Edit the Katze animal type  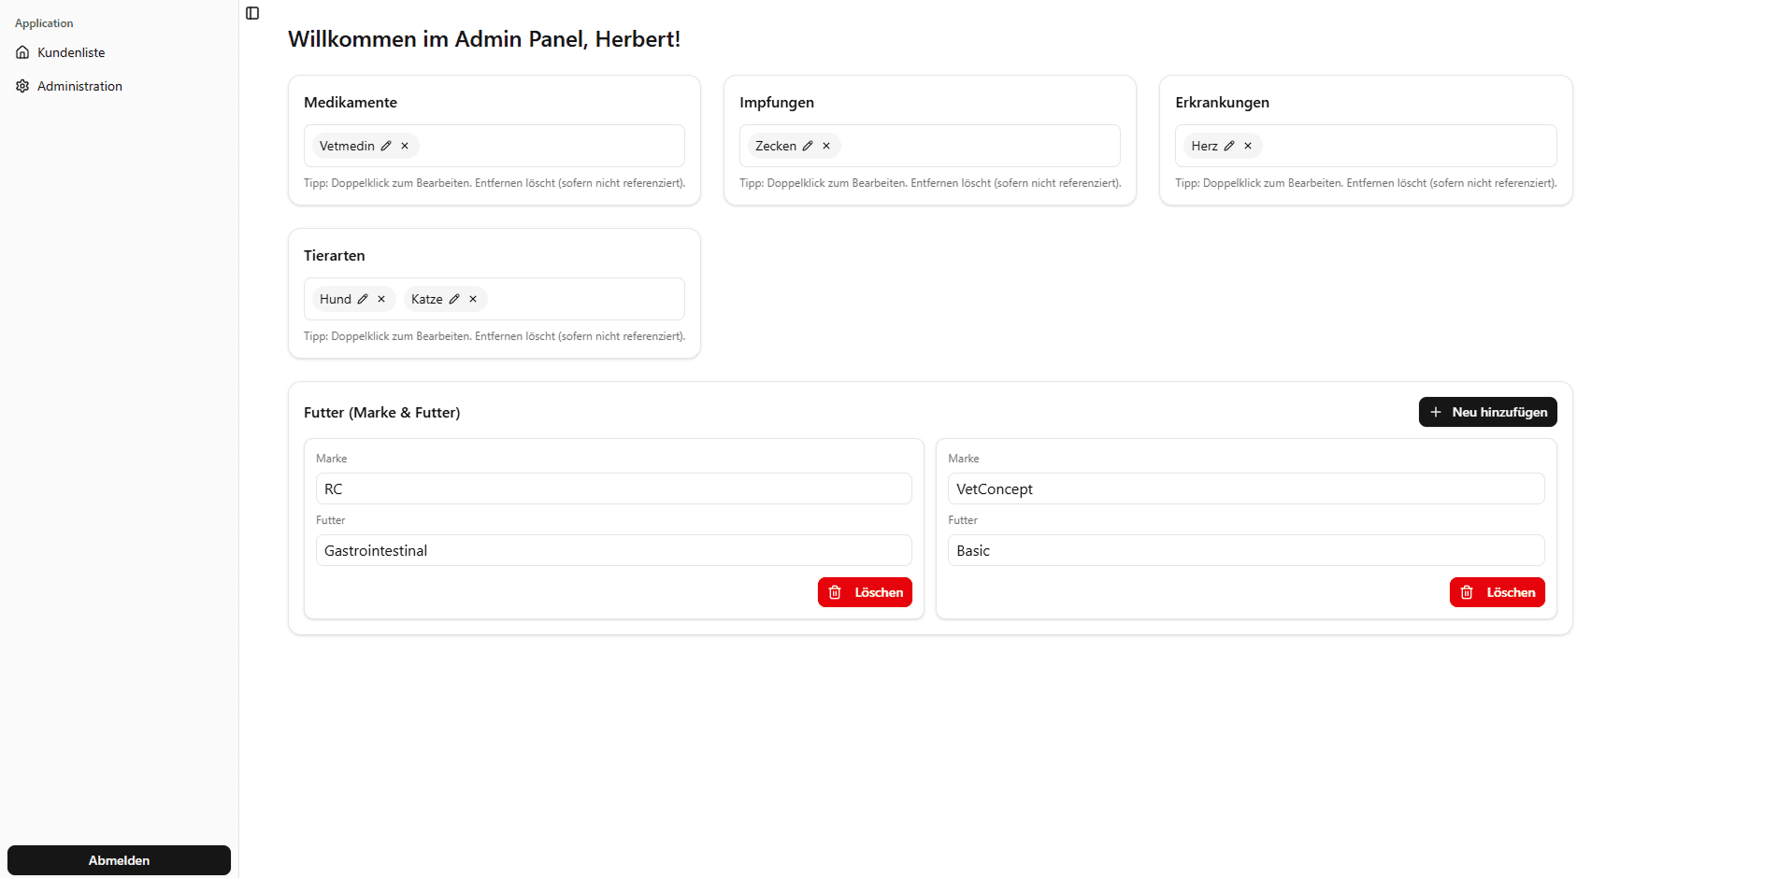coord(454,299)
